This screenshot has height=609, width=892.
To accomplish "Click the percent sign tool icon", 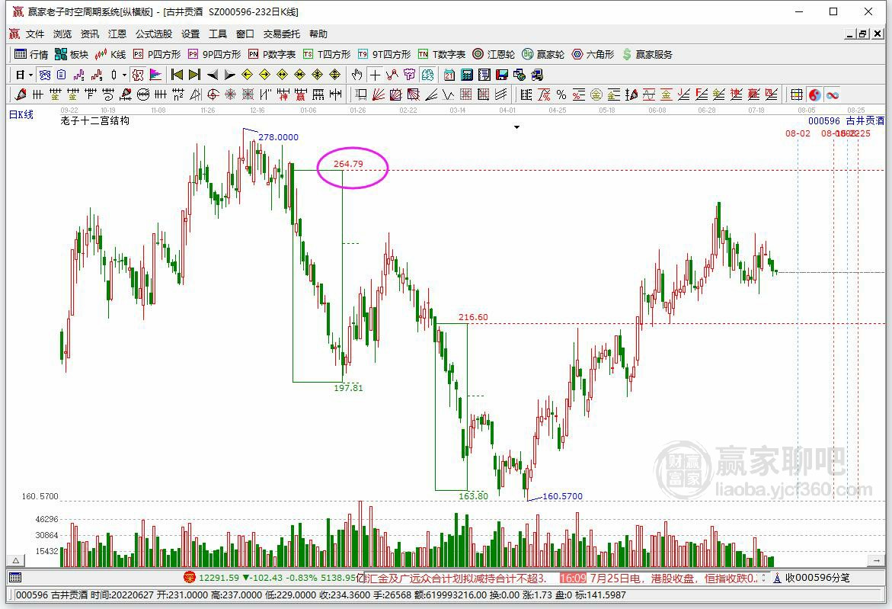I will [x=561, y=95].
